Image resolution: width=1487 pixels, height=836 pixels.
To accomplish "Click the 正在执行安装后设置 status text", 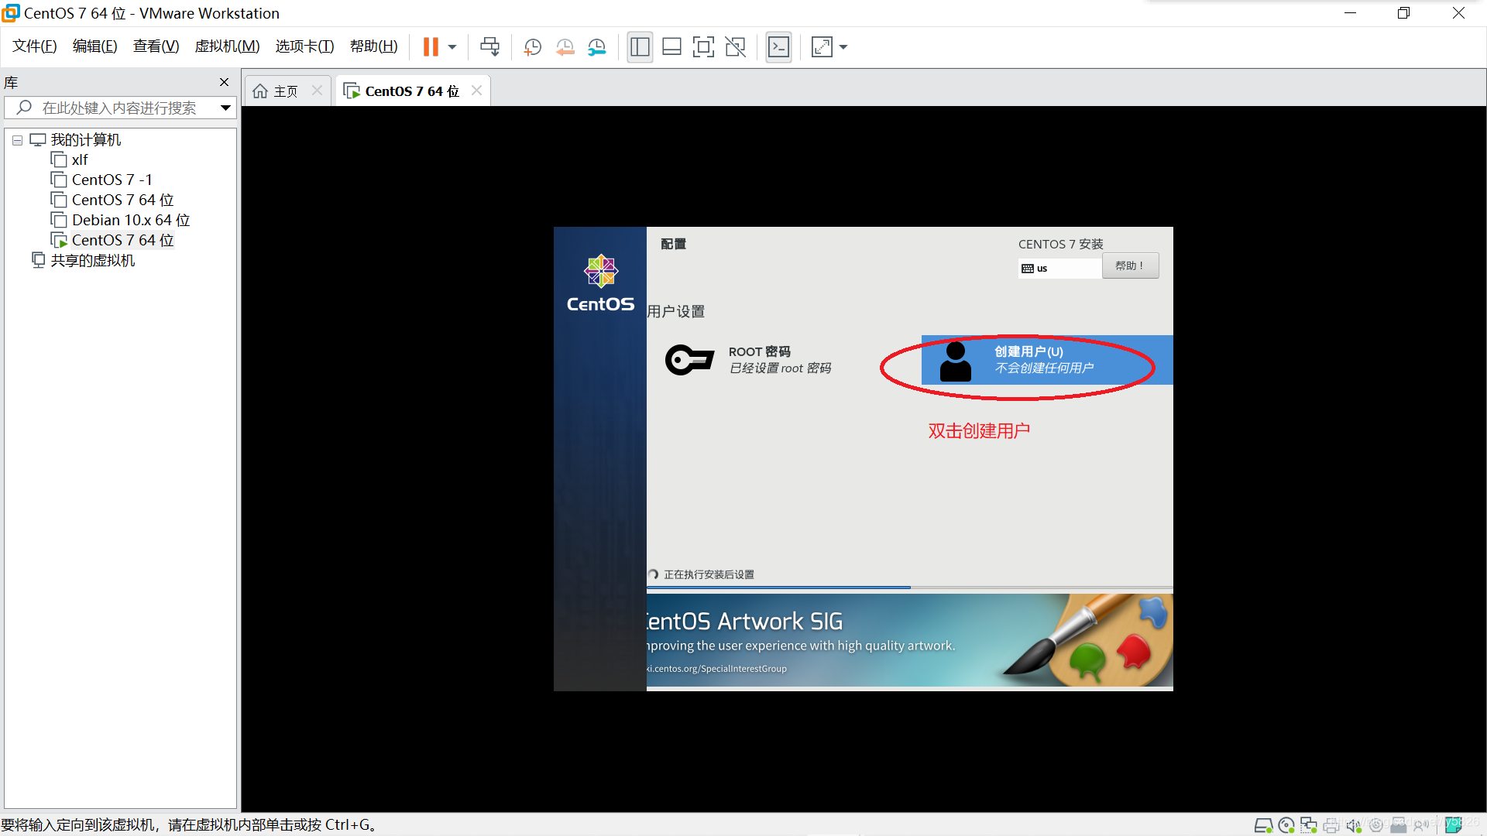I will [709, 574].
